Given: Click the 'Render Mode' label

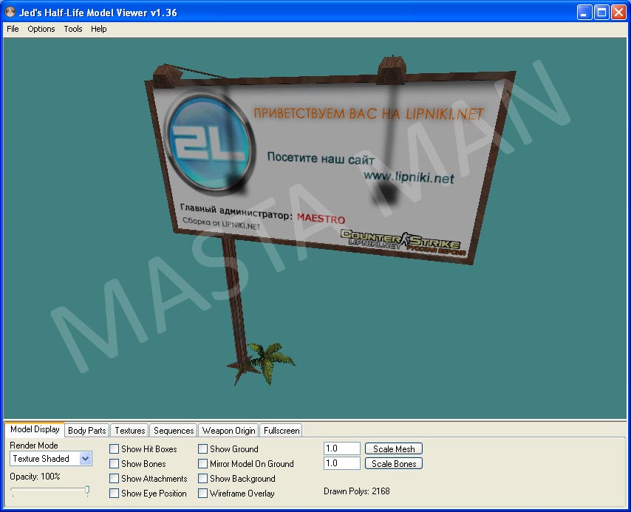Looking at the screenshot, I should coord(34,446).
